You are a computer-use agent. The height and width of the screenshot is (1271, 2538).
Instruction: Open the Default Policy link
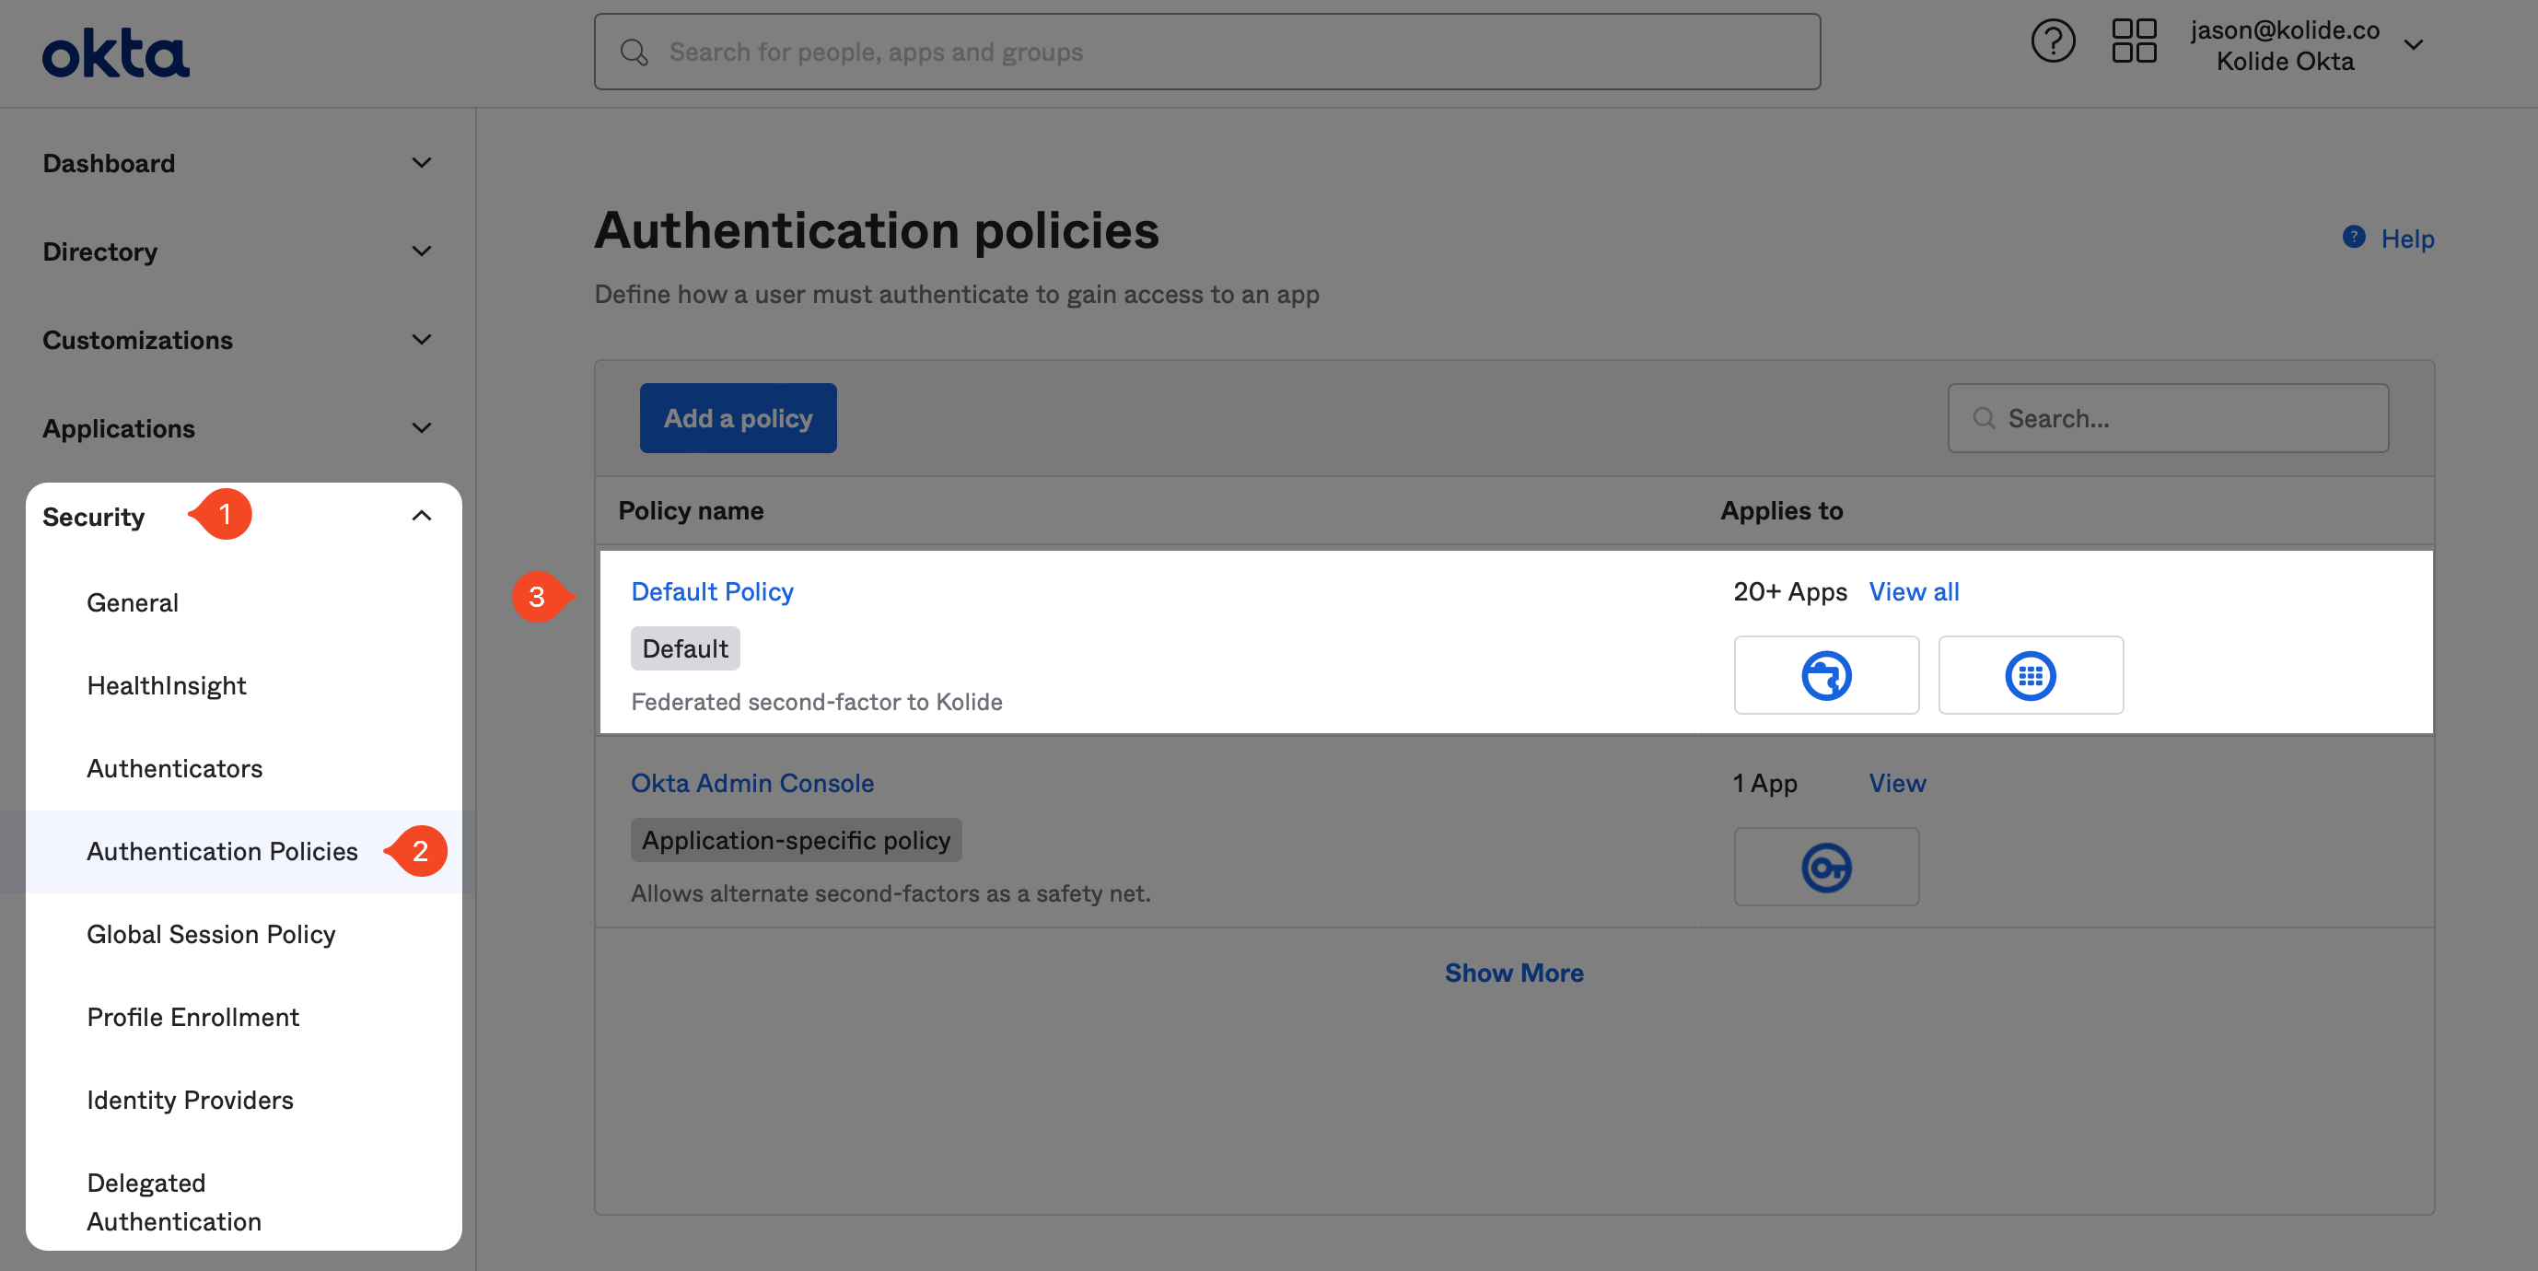coord(713,592)
